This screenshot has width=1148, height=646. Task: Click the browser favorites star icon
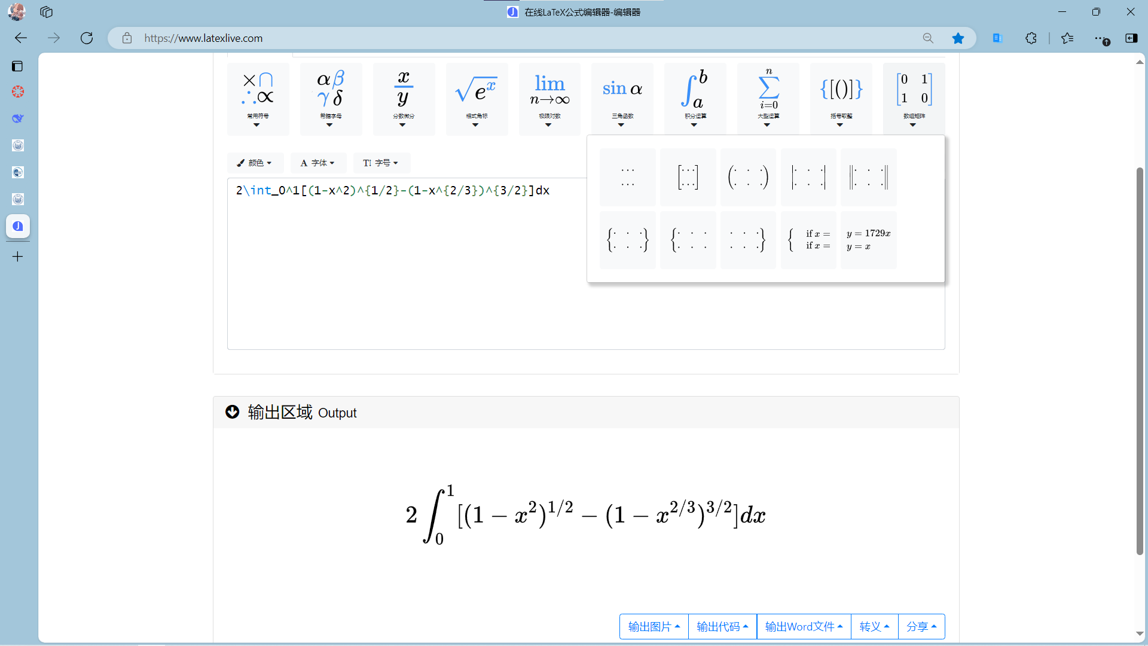click(x=958, y=38)
